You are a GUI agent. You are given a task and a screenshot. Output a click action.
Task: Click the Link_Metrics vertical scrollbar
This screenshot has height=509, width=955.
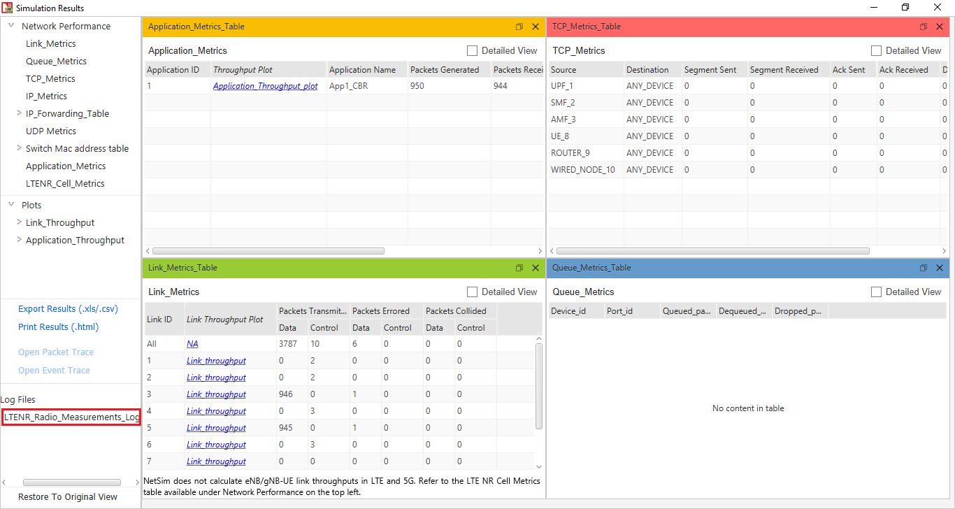539,386
